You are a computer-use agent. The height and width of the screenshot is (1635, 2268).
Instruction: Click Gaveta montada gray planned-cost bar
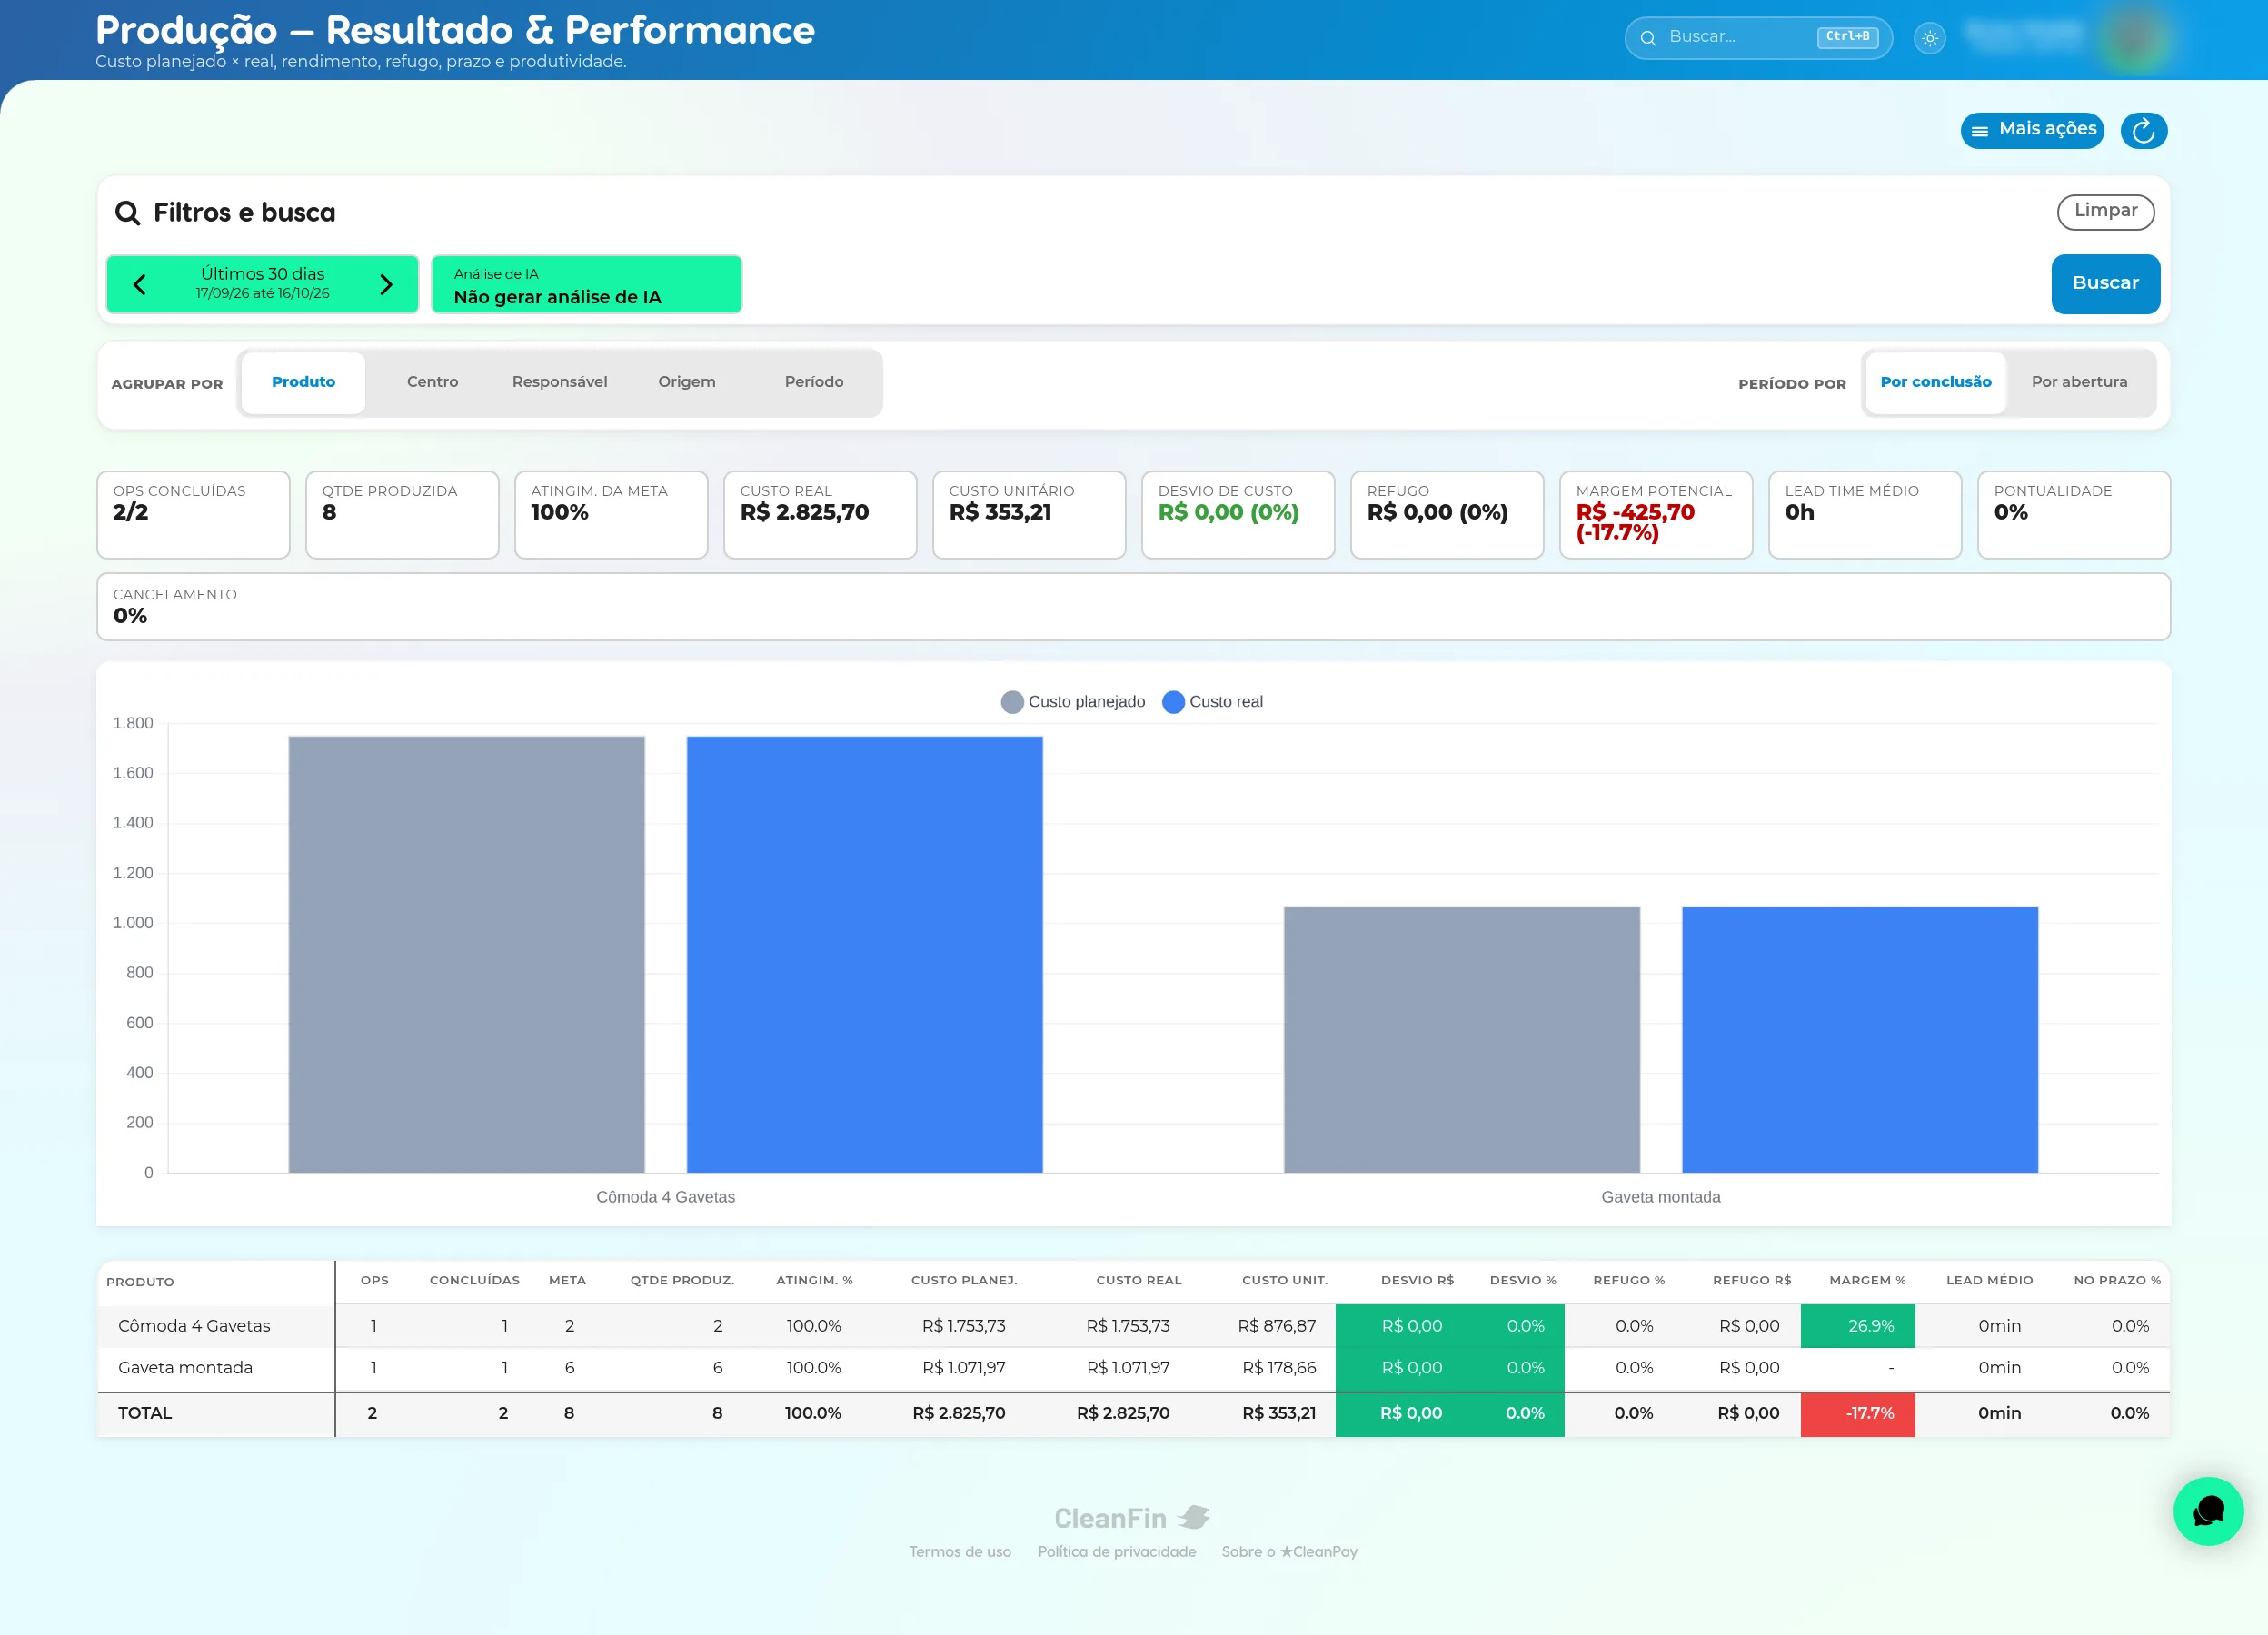1461,1039
